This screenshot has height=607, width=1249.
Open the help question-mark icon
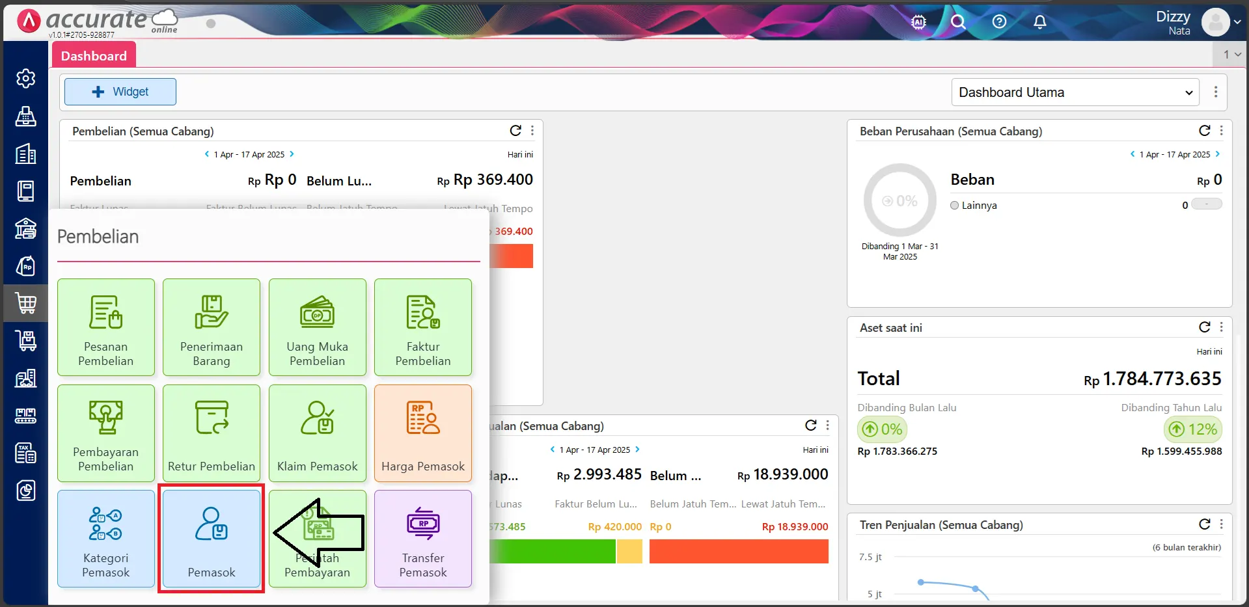point(999,21)
